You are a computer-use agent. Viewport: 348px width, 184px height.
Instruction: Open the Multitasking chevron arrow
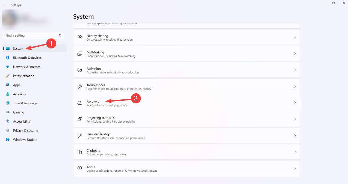tap(295, 54)
